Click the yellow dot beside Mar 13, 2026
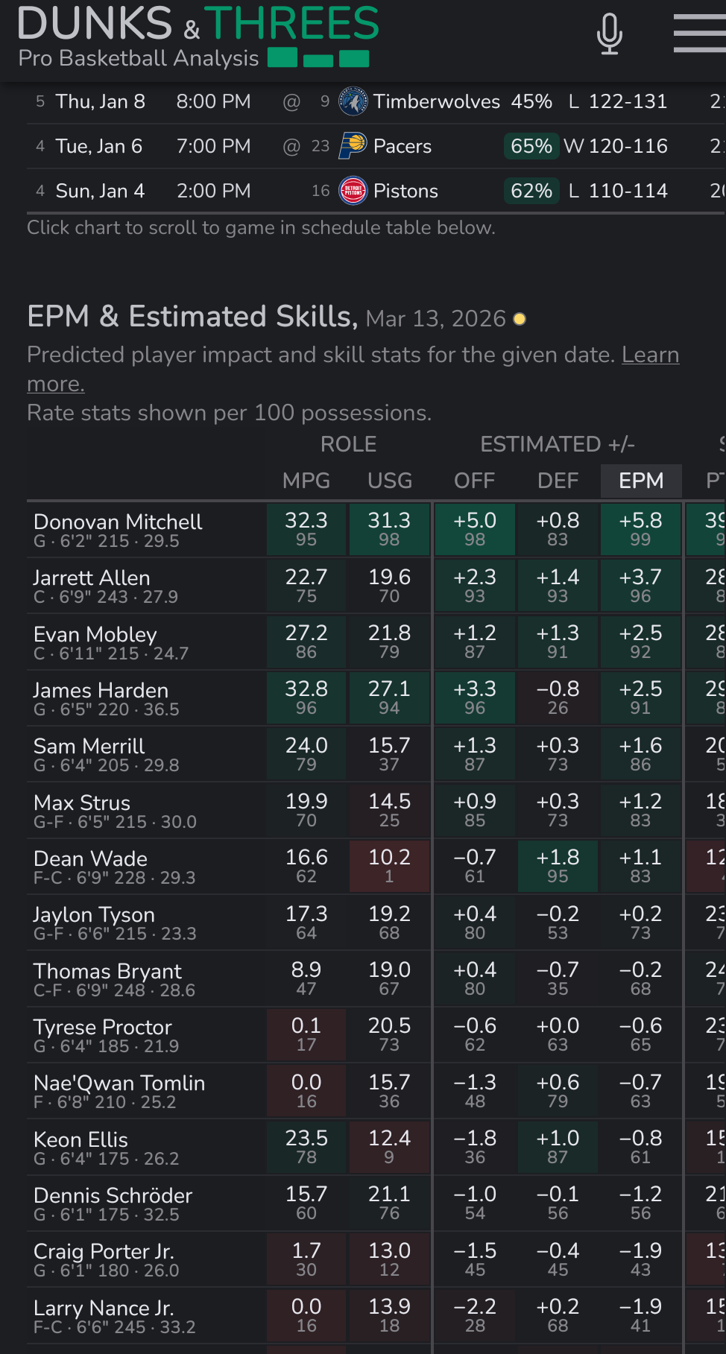This screenshot has height=1354, width=726. pos(520,319)
